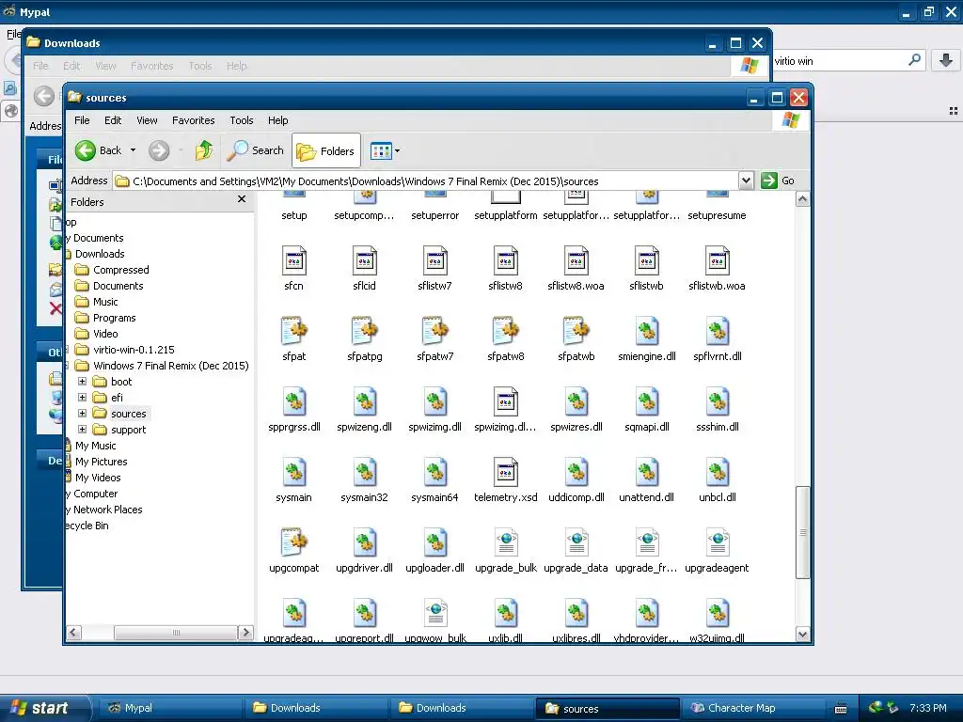This screenshot has height=722, width=963.
Task: Select the spwizeng.dll file icon
Action: coord(364,401)
